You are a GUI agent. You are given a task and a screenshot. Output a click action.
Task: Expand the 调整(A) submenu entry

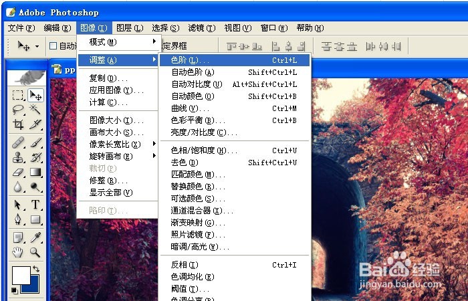click(119, 60)
